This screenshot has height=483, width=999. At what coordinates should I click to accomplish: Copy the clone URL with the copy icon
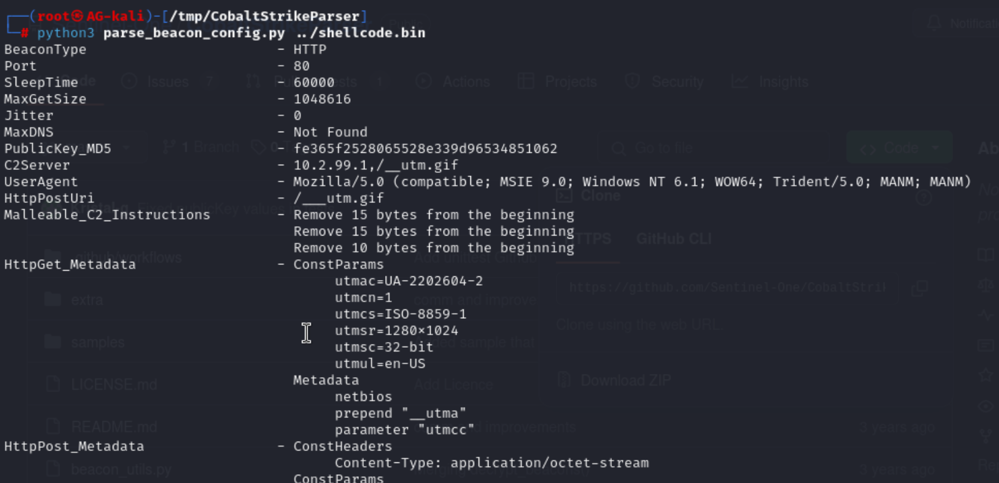click(x=919, y=288)
